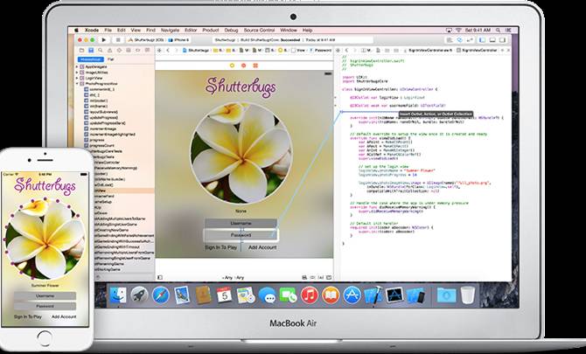Show the breakpoint navigator
Screen dimensions: 586x354
[x=137, y=50]
